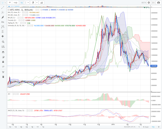Set the range to 1년
Viewport: 162px width, 129px height.
pos(16,127)
